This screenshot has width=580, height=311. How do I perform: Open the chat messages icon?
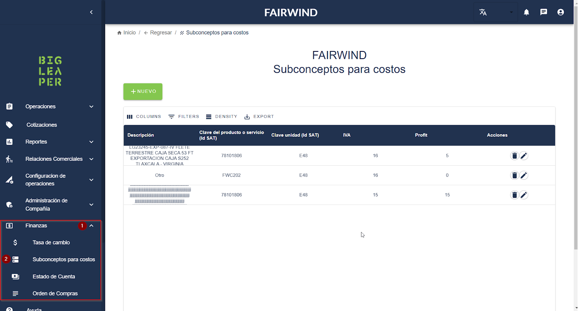pos(543,12)
